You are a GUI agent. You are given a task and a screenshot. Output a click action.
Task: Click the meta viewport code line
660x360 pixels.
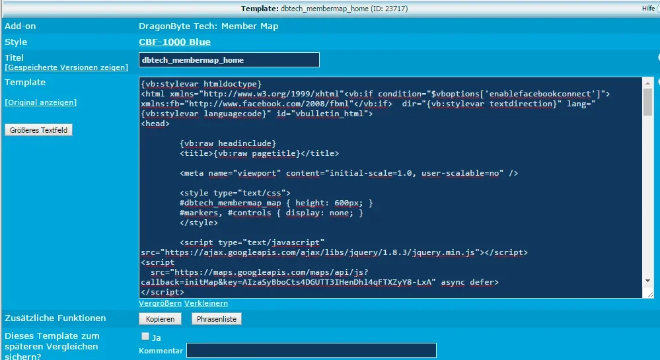pos(349,173)
